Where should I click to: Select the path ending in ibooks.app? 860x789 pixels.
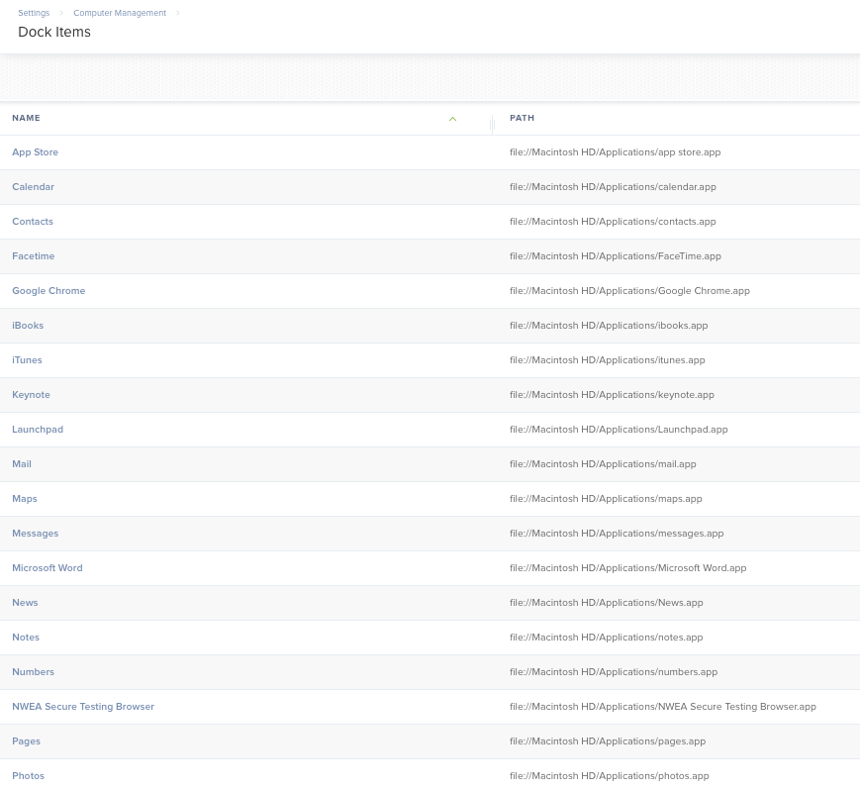click(x=609, y=326)
